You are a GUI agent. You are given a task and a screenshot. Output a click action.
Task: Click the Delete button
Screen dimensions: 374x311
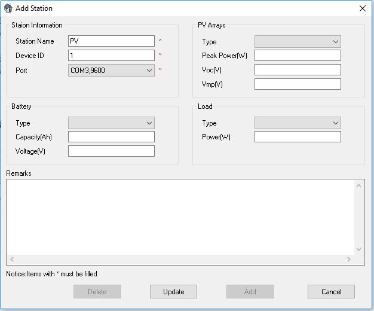click(97, 292)
